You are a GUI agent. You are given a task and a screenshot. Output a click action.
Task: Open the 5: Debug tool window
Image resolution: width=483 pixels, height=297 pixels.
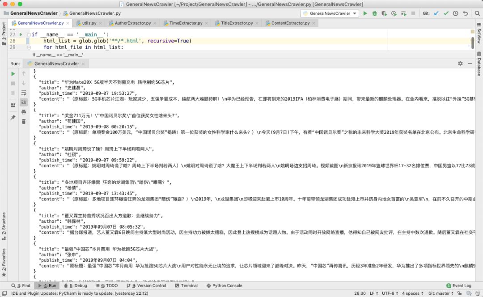[76, 286]
